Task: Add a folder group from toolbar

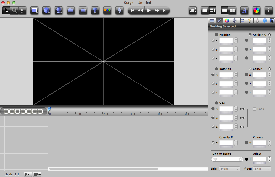Action: tap(71, 10)
